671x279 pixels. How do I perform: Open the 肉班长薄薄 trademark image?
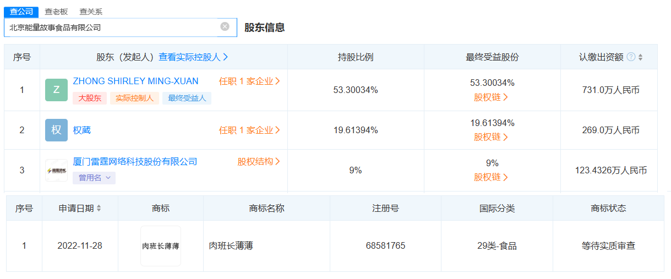coord(160,246)
